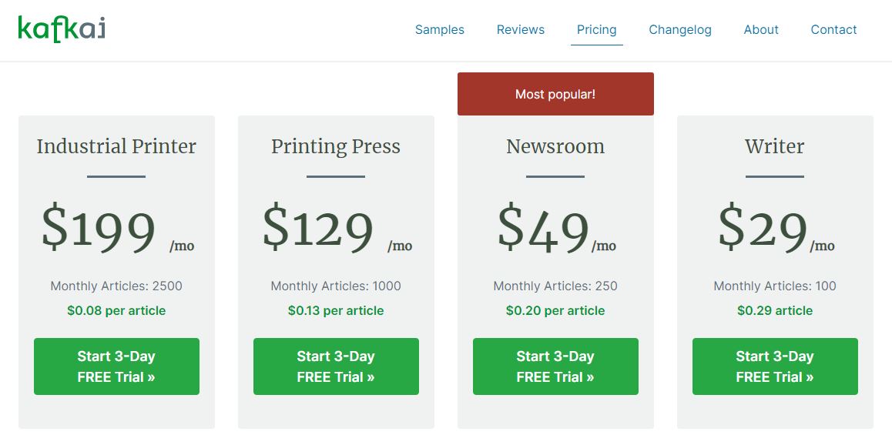The width and height of the screenshot is (892, 435).
Task: Open the Changelog page
Action: click(x=680, y=29)
